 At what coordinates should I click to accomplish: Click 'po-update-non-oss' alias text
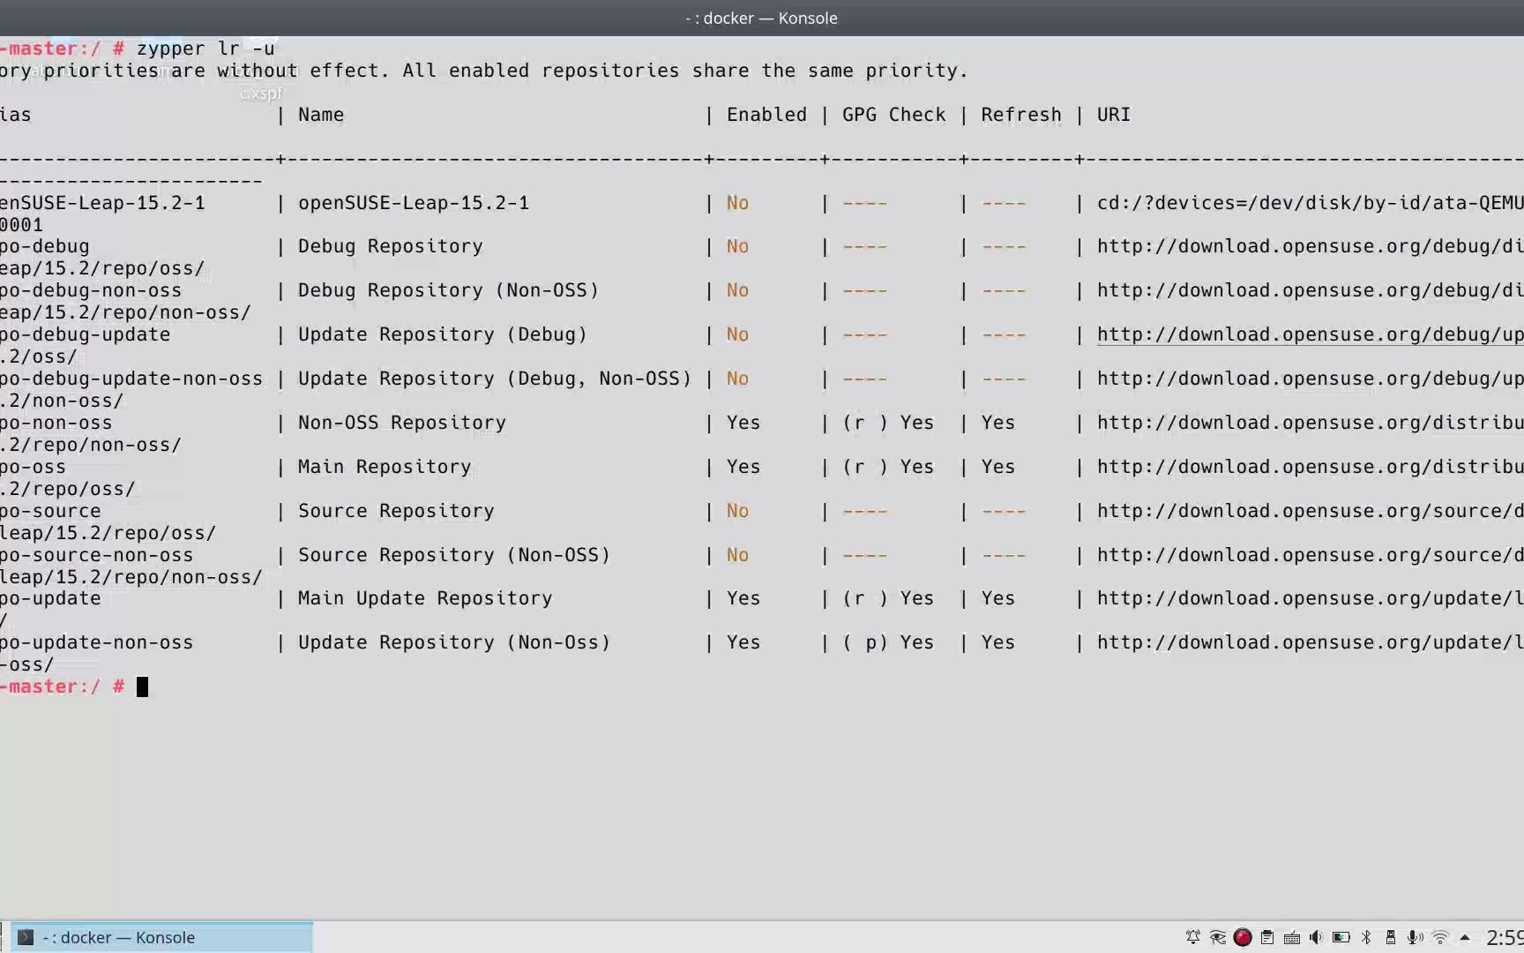96,642
